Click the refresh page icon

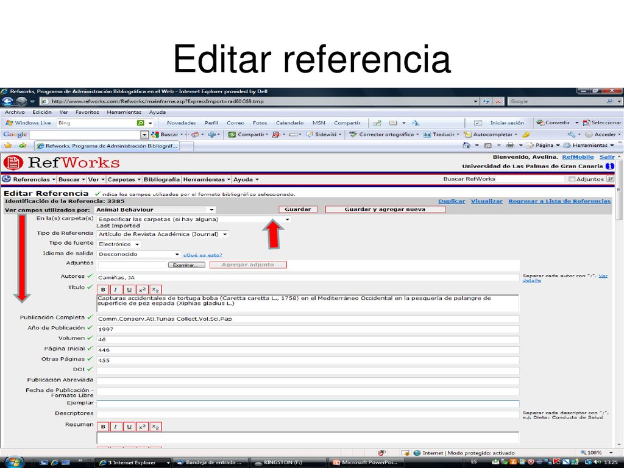pyautogui.click(x=486, y=102)
